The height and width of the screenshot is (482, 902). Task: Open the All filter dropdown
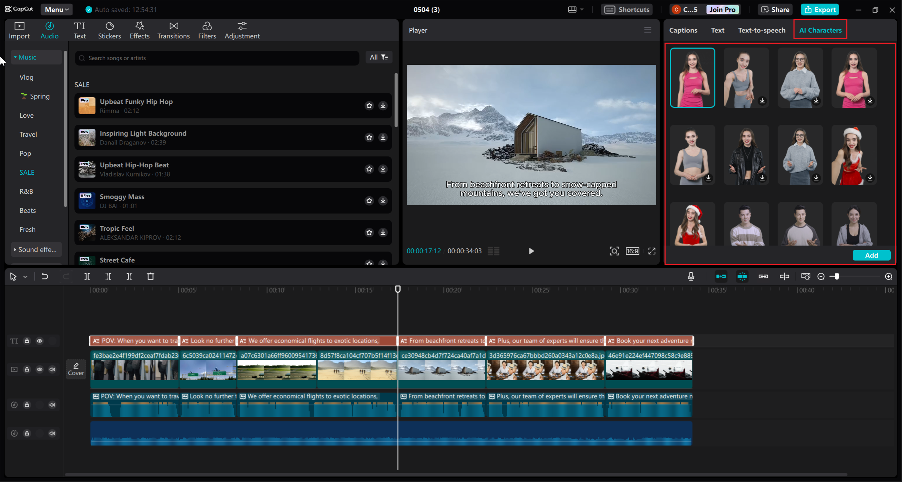point(379,57)
